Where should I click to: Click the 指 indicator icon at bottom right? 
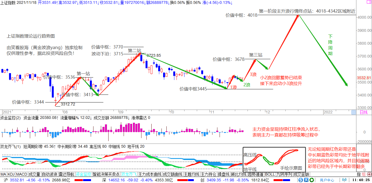(359, 174)
